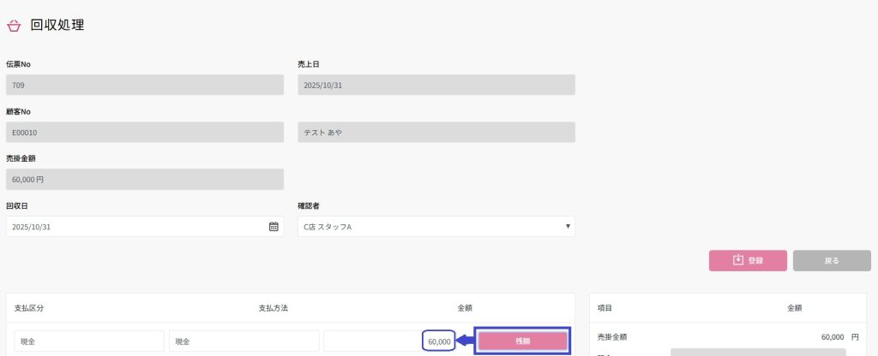The image size is (878, 356).
Task: Click the 支払区分 column header
Action: click(29, 307)
